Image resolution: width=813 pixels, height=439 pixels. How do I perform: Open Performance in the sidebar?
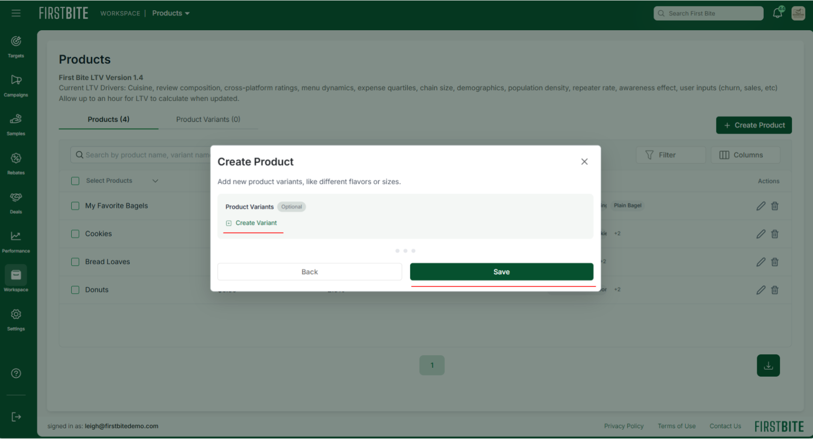pos(16,242)
